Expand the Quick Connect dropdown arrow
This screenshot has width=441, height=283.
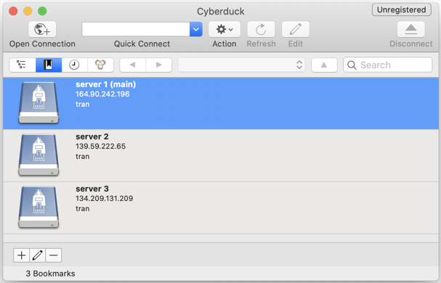point(196,29)
